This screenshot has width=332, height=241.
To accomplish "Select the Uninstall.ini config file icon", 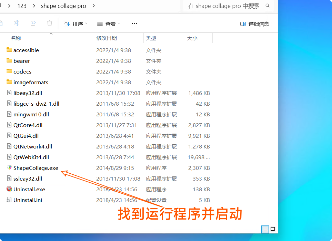I will 9,200.
